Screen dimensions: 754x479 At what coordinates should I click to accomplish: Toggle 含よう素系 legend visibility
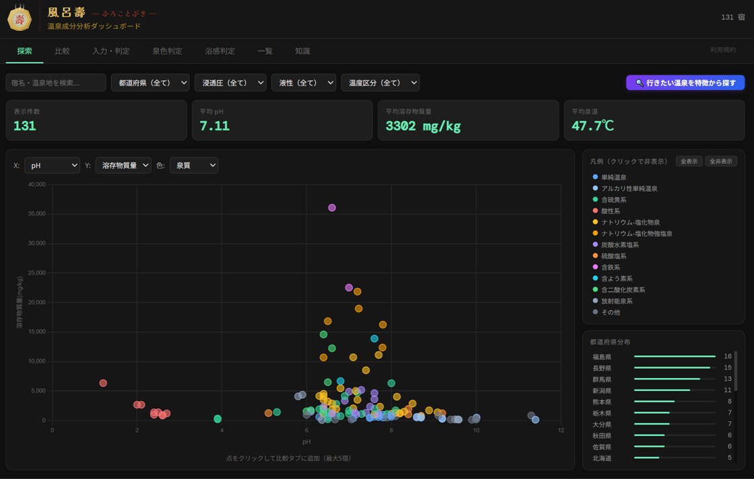pyautogui.click(x=612, y=279)
